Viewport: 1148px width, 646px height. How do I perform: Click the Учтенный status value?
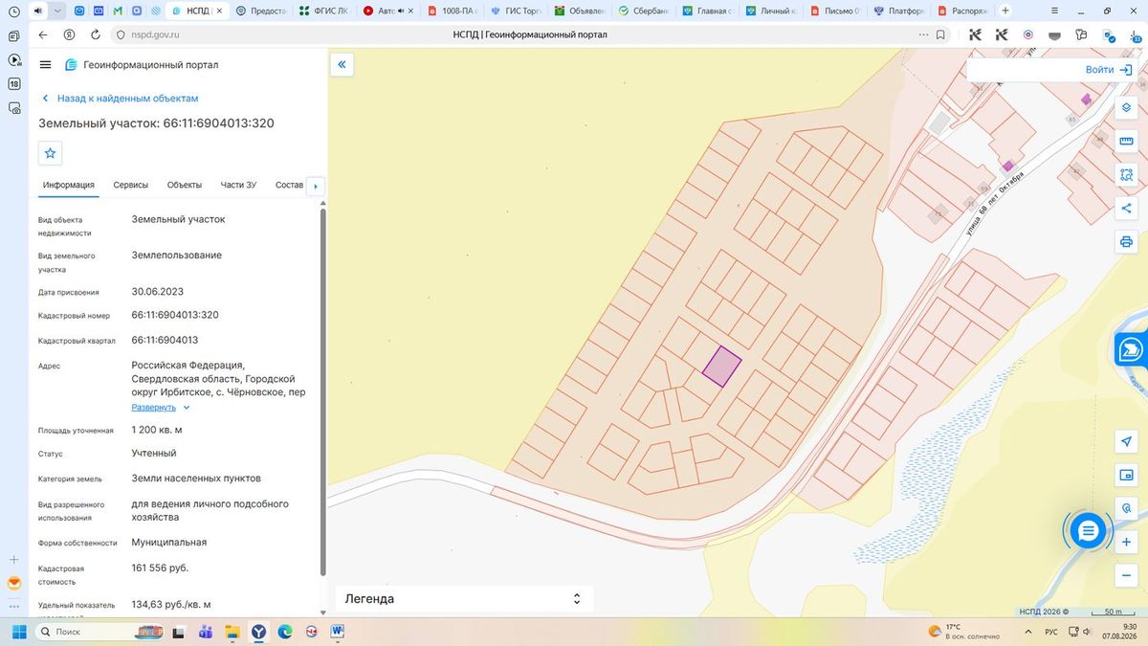pyautogui.click(x=154, y=453)
